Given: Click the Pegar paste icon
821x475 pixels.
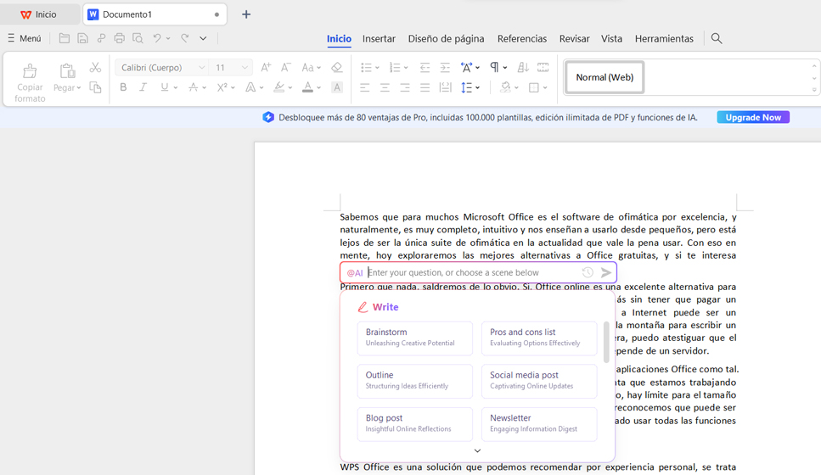Looking at the screenshot, I should click(x=67, y=71).
